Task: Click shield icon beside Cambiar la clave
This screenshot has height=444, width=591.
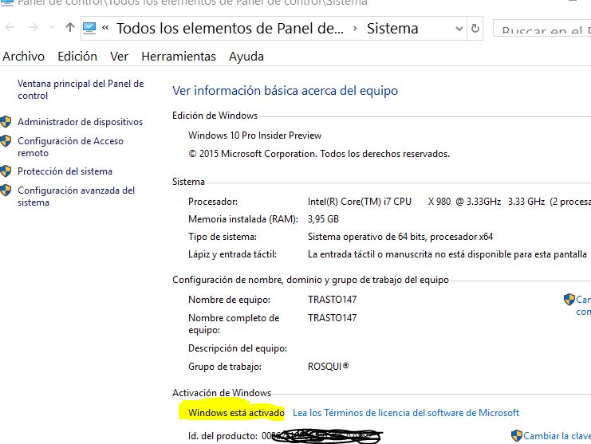Action: click(517, 436)
